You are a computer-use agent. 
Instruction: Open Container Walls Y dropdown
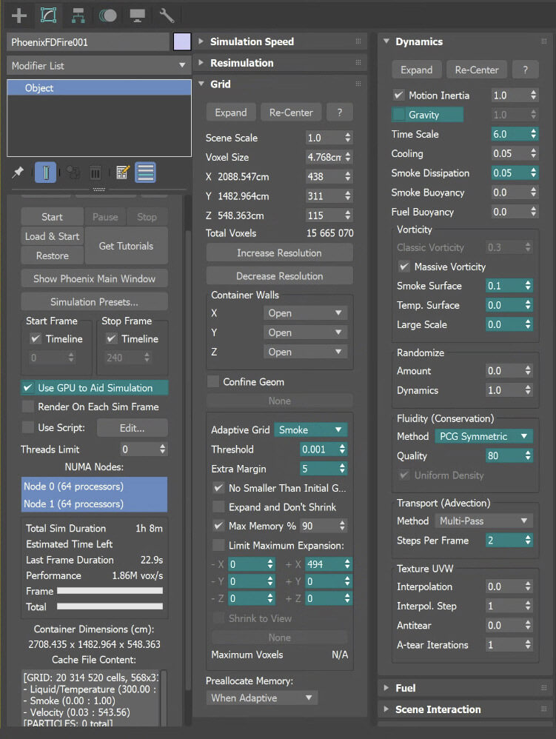coord(305,332)
